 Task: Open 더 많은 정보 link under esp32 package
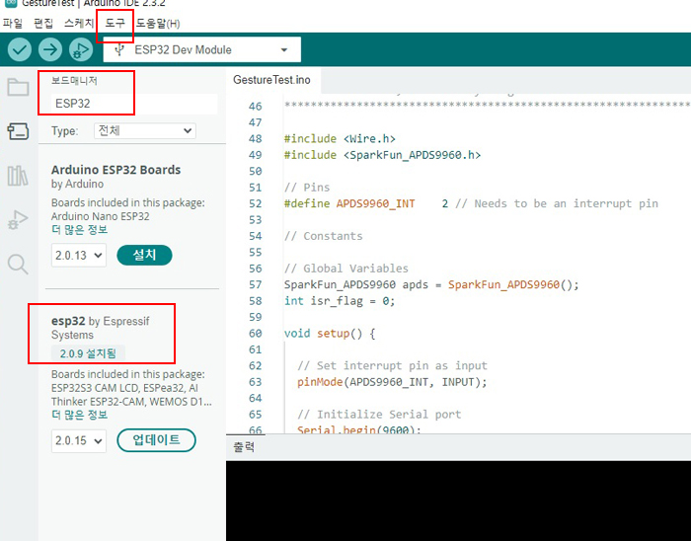coord(79,415)
